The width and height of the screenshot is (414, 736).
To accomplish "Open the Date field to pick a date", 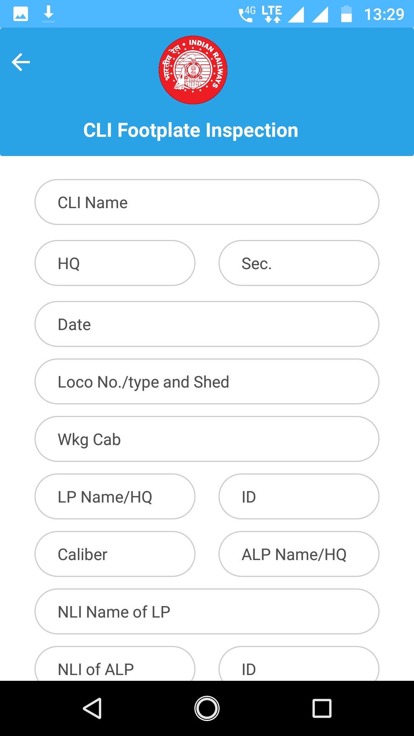I will click(207, 324).
